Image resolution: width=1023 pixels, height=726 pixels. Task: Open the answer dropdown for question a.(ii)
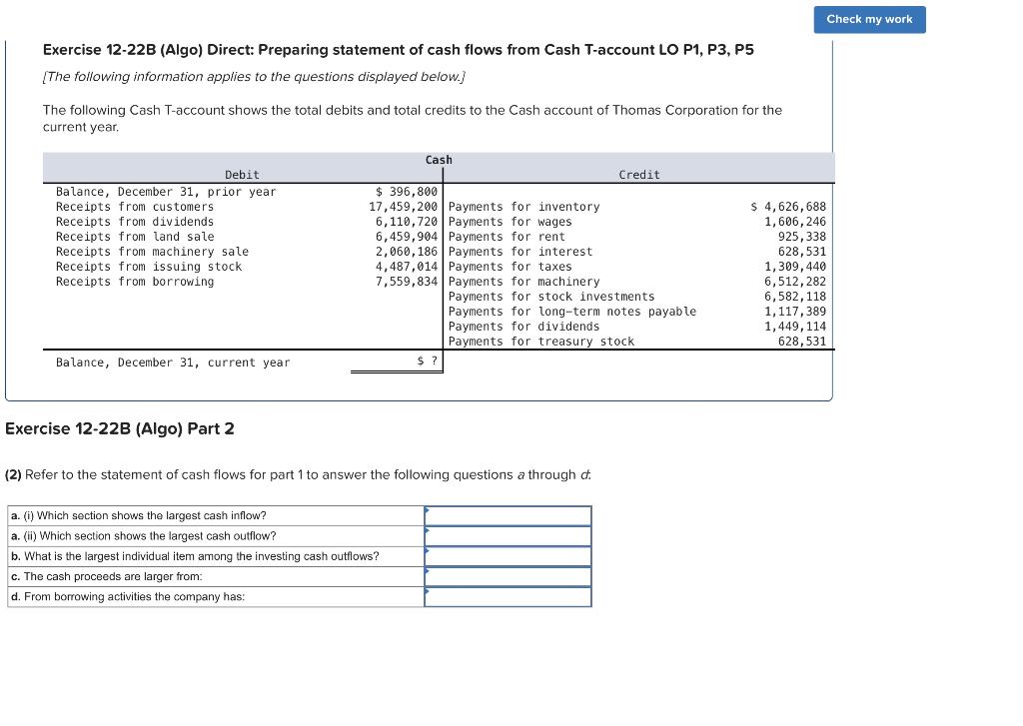(x=508, y=536)
